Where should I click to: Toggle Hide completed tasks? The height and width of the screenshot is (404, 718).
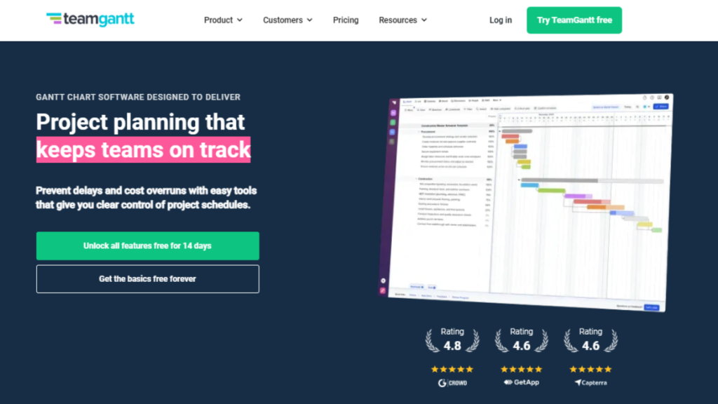pos(500,108)
